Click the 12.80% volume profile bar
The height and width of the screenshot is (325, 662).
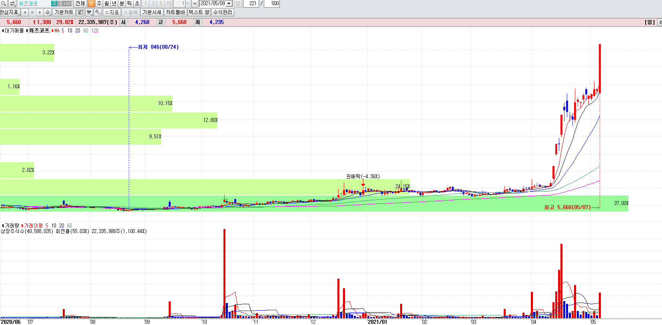click(109, 120)
